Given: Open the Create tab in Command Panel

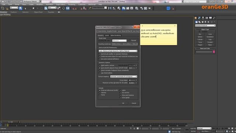Looking at the screenshot, I should point(196,18).
